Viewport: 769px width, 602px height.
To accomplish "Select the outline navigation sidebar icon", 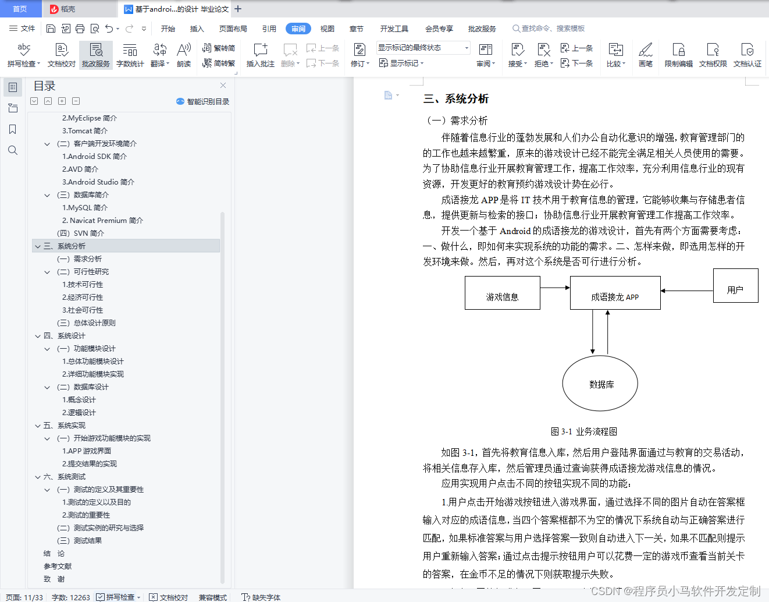I will (x=13, y=87).
